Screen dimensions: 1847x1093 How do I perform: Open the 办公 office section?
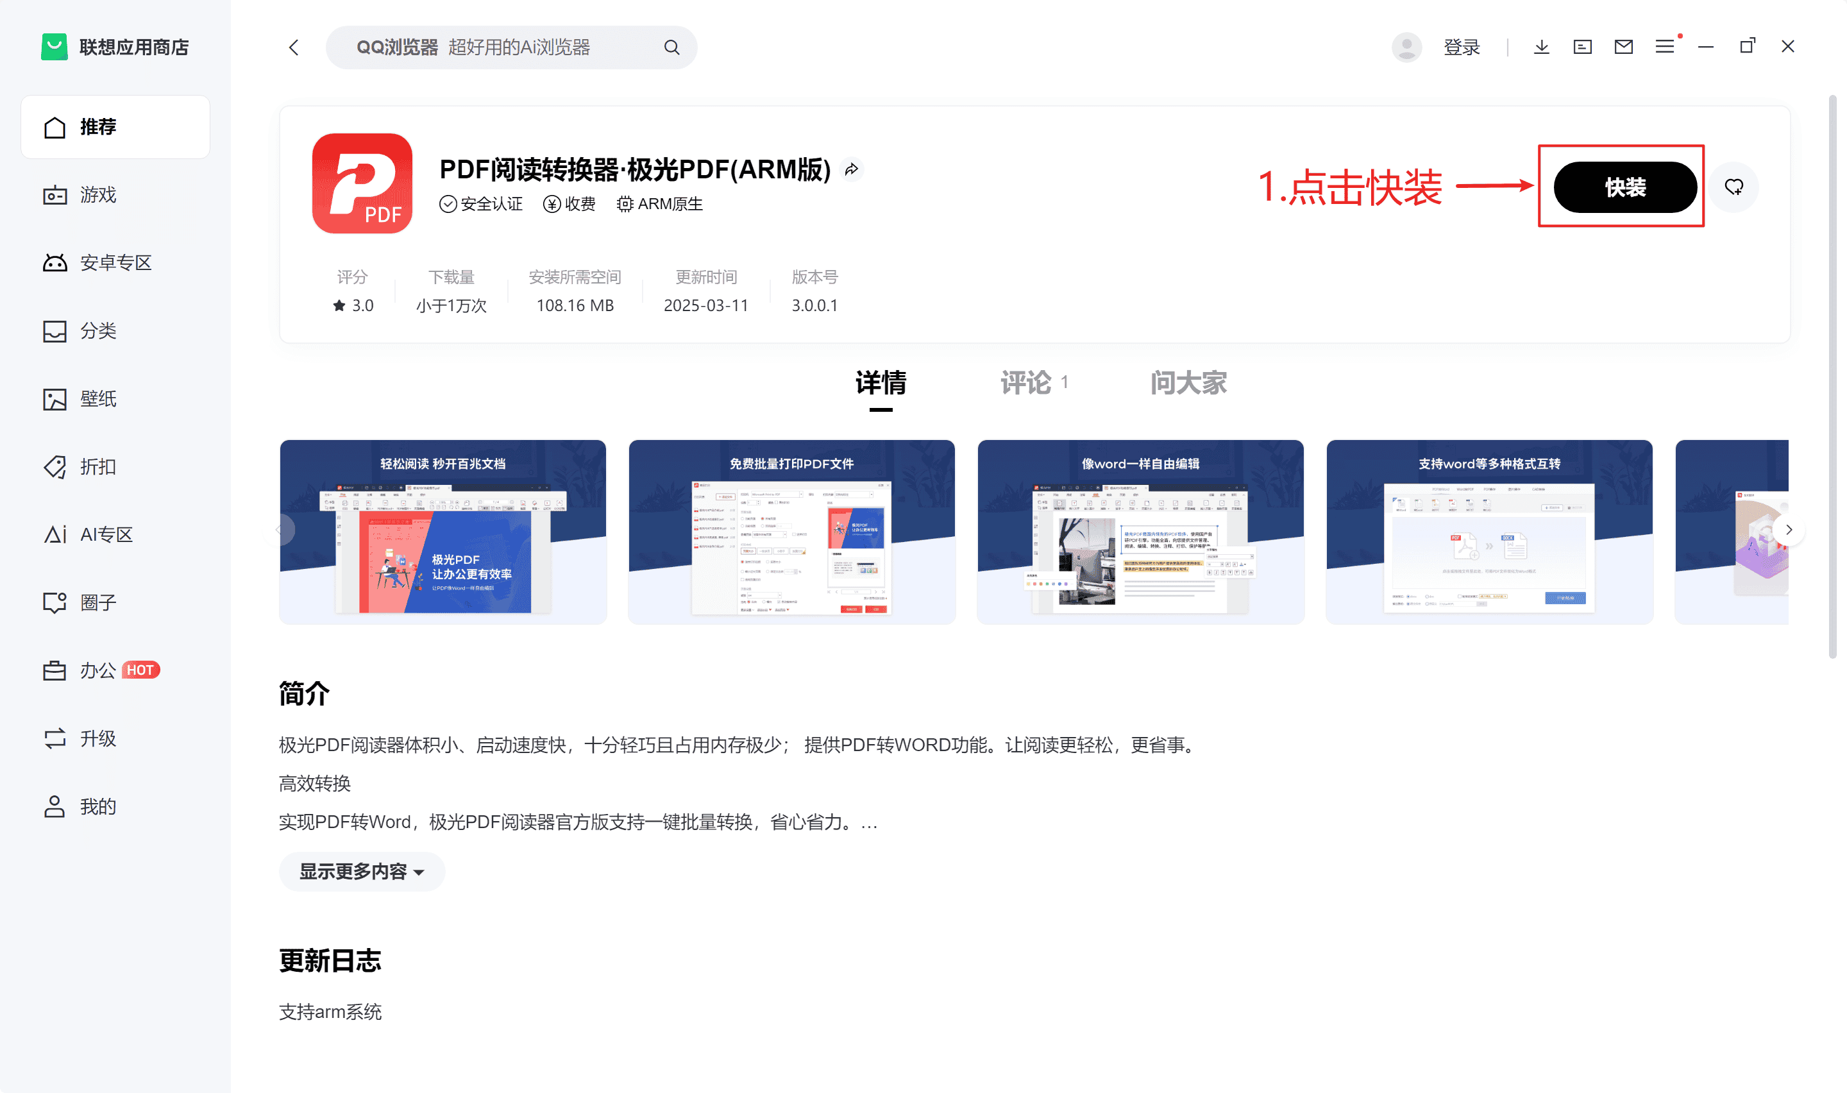tap(115, 671)
